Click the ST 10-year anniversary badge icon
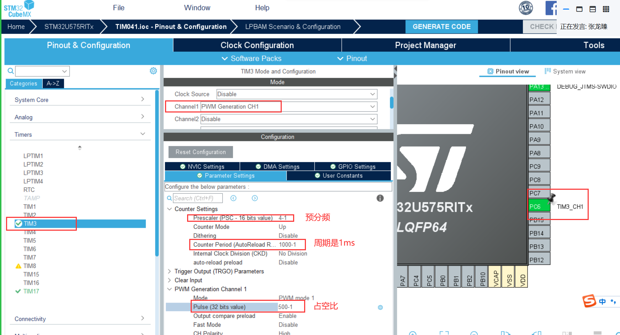This screenshot has height=335, width=620. pyautogui.click(x=526, y=8)
